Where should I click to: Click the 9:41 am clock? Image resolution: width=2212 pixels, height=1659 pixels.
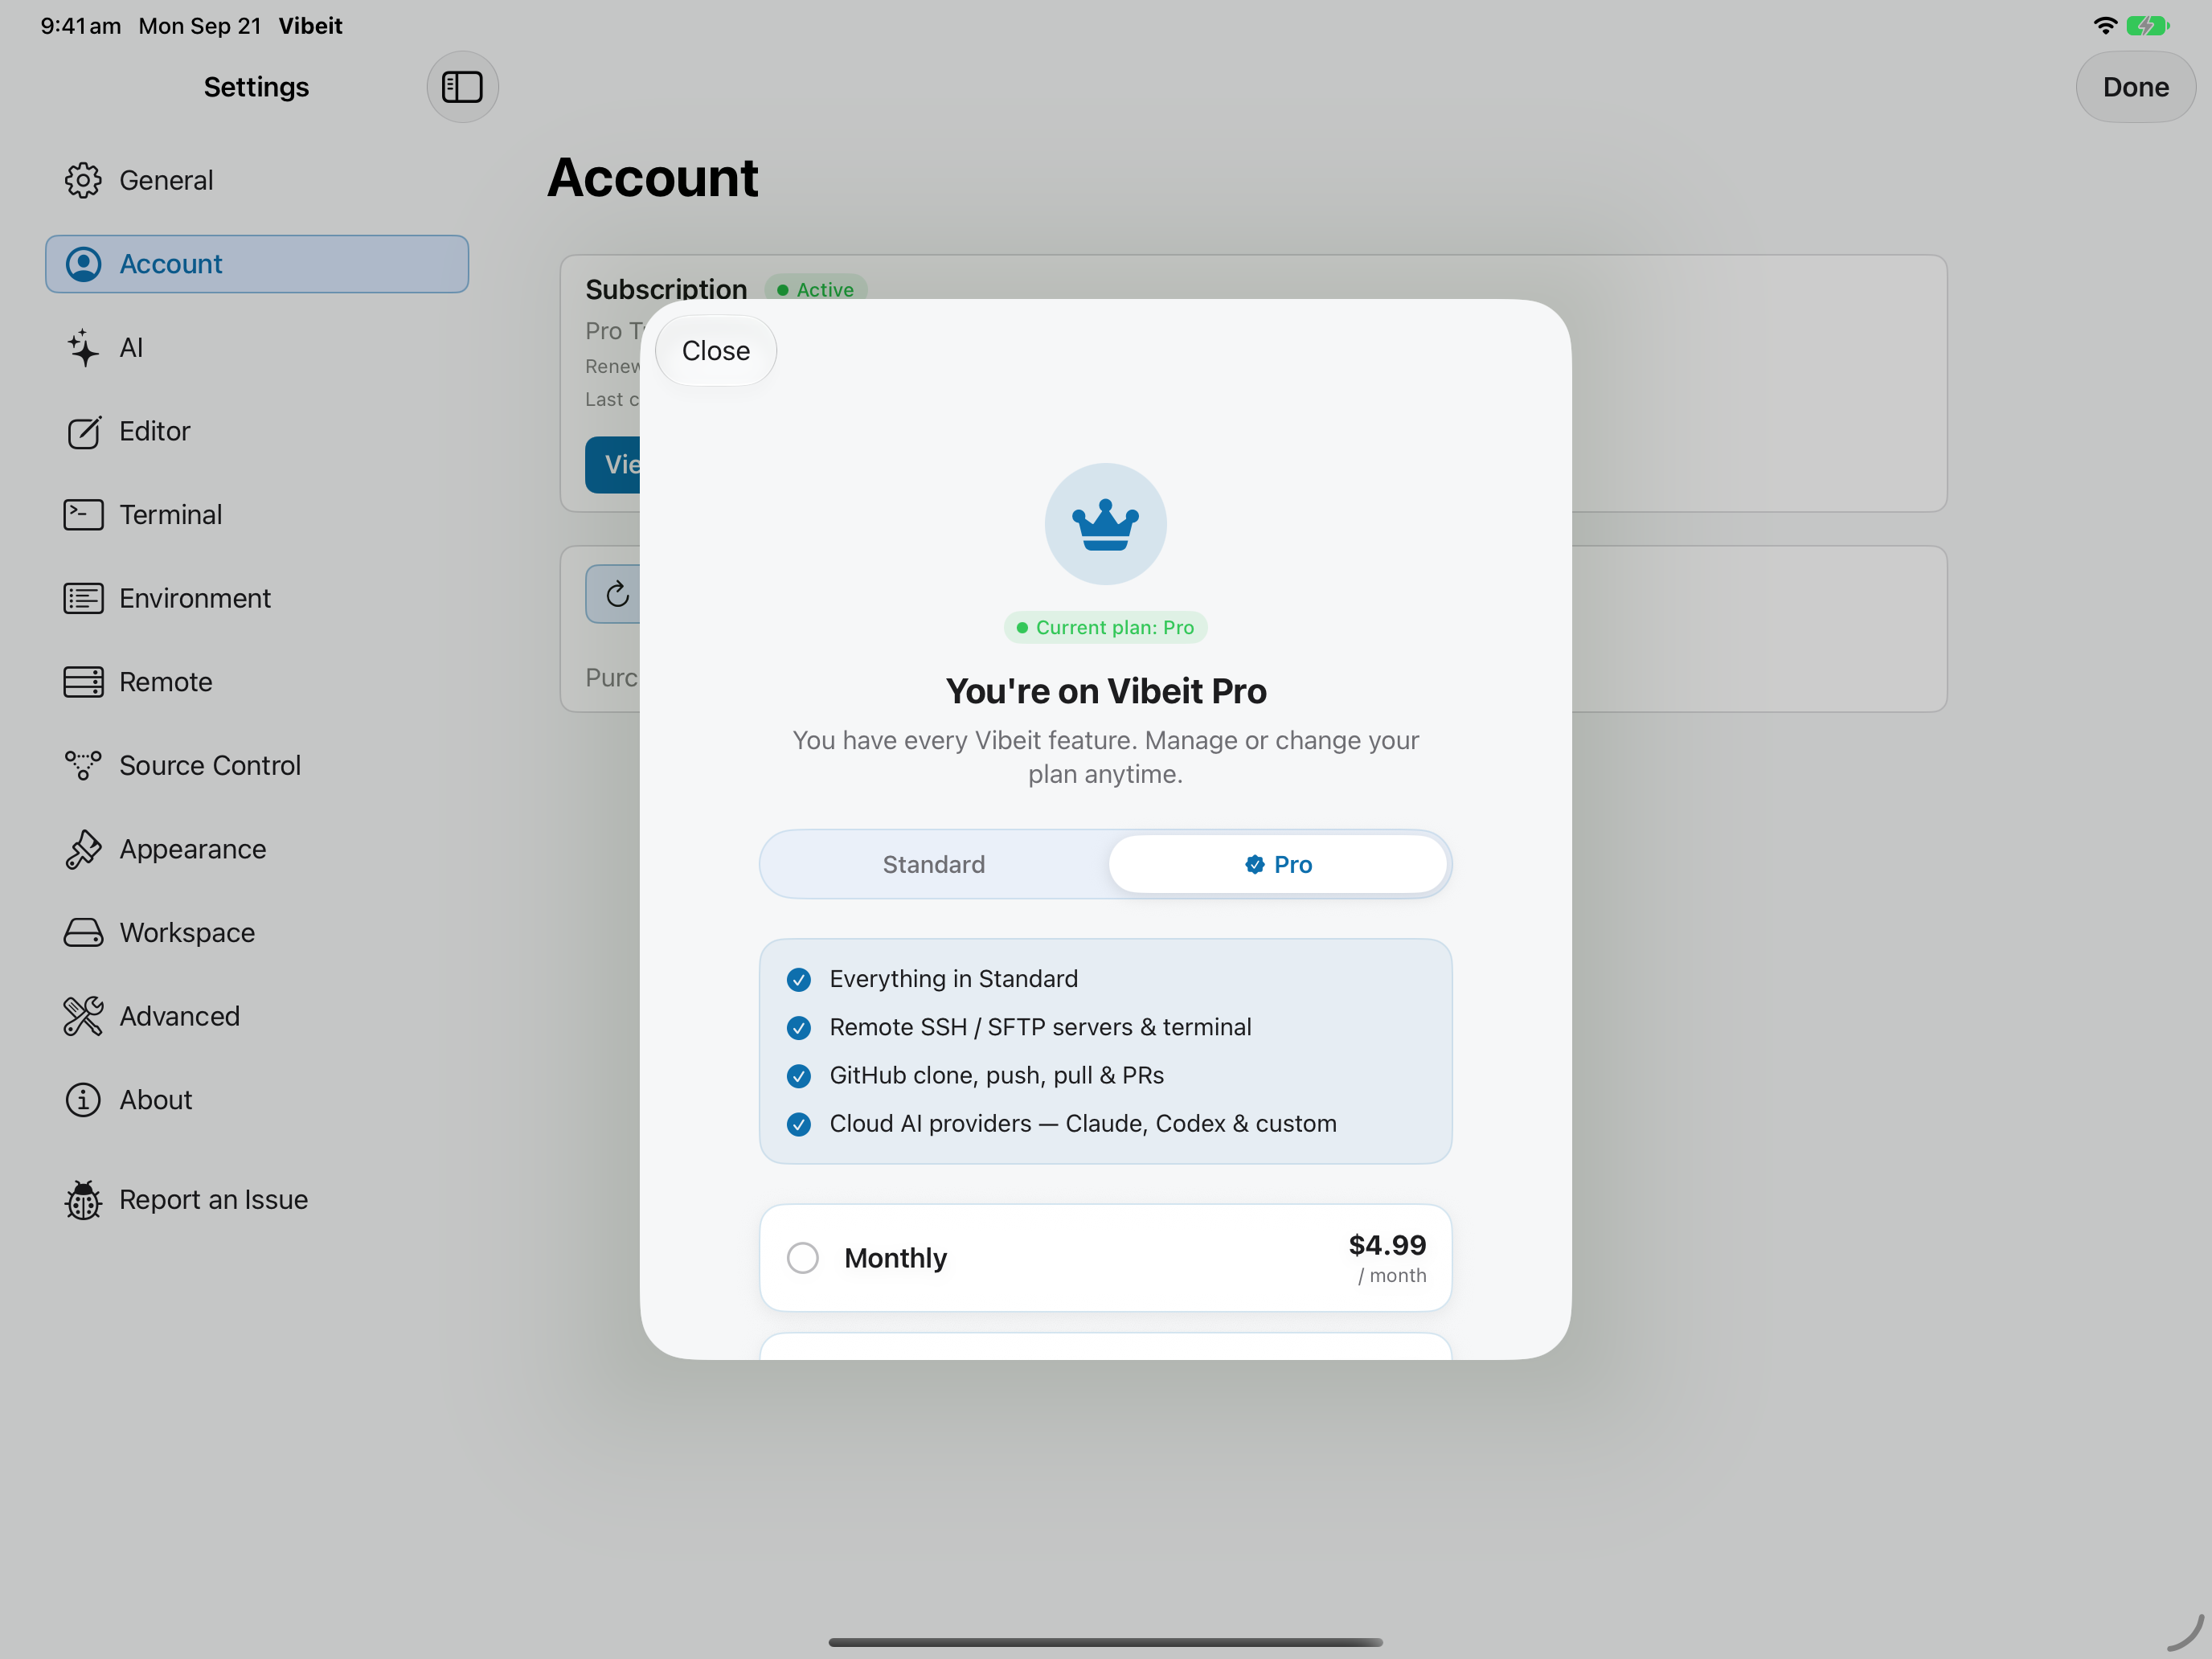(81, 26)
